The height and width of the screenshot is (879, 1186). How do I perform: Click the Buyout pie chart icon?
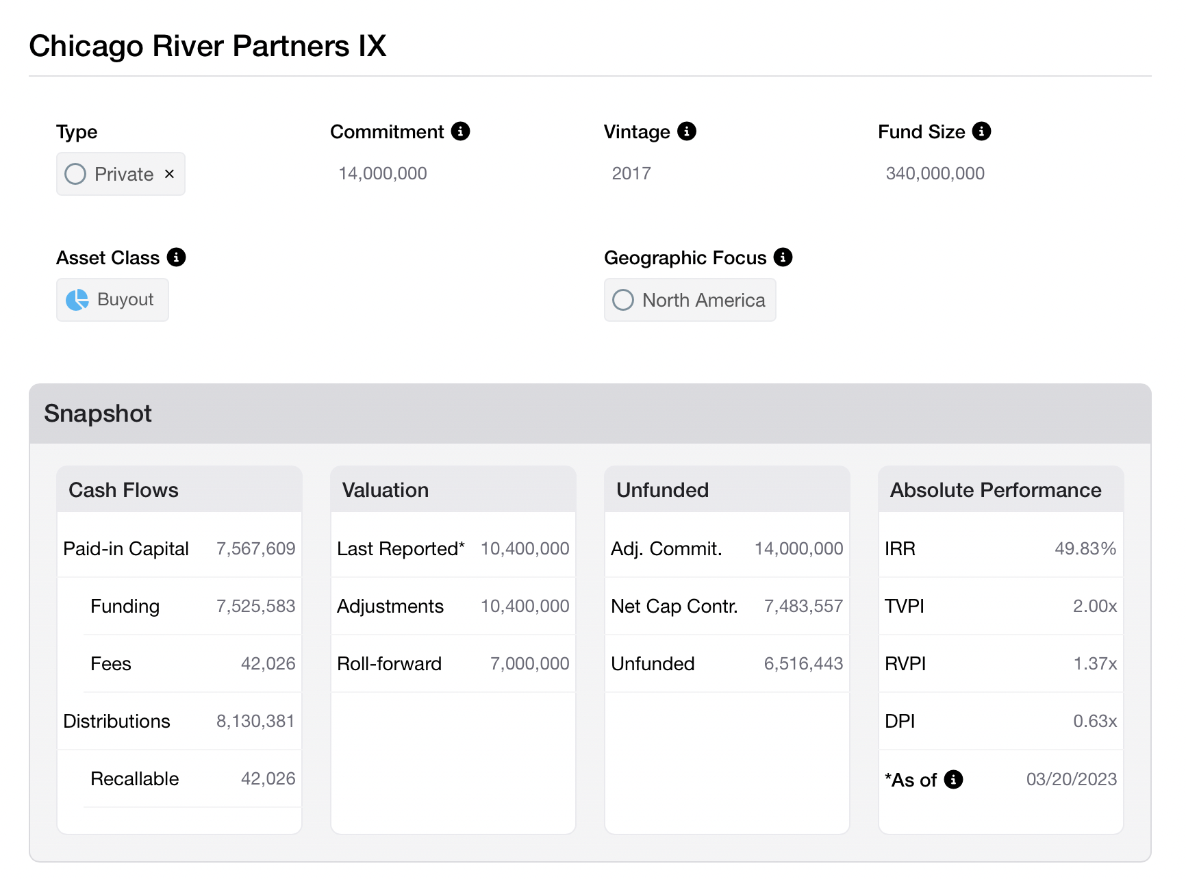pyautogui.click(x=77, y=300)
